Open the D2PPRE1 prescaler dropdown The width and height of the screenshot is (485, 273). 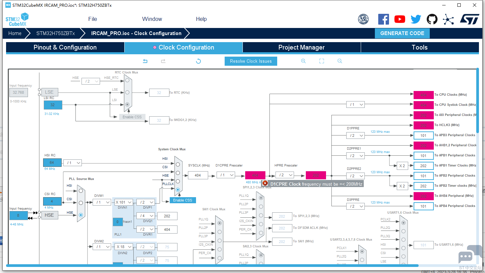click(355, 156)
